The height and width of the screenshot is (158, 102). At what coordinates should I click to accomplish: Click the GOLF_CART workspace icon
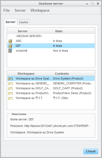tap(10, 88)
